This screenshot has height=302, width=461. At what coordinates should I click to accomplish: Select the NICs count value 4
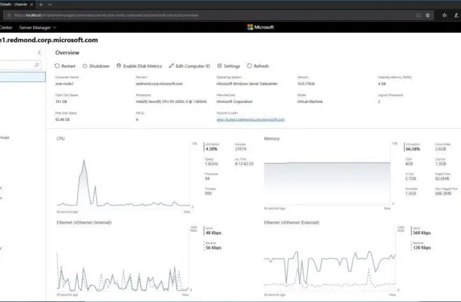tap(137, 119)
